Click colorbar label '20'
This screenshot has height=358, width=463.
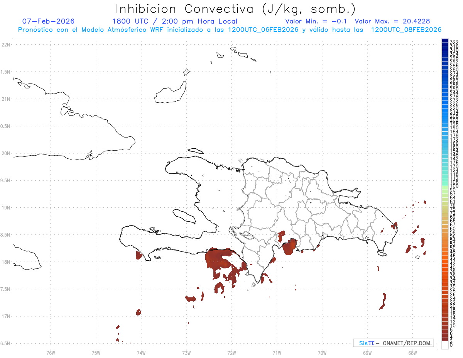click(x=453, y=306)
